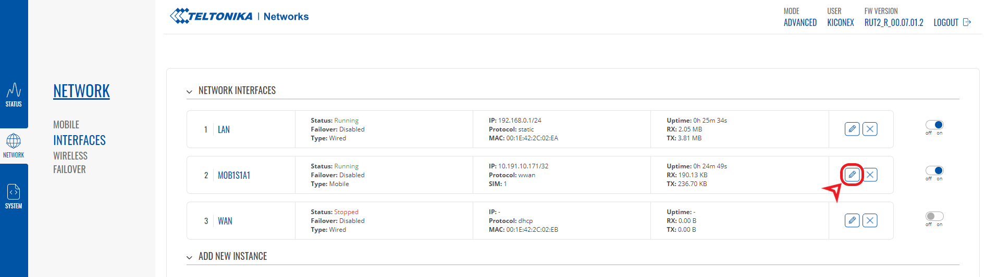The image size is (985, 277).
Task: Switch mode via Advanced link
Action: [800, 22]
